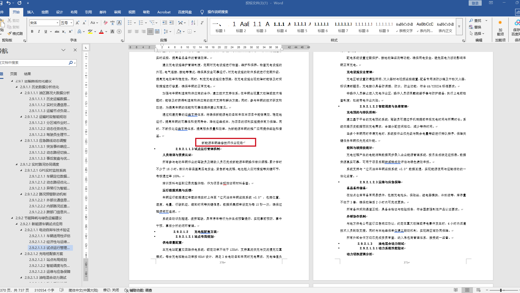Apply enclosed character icon

click(119, 31)
